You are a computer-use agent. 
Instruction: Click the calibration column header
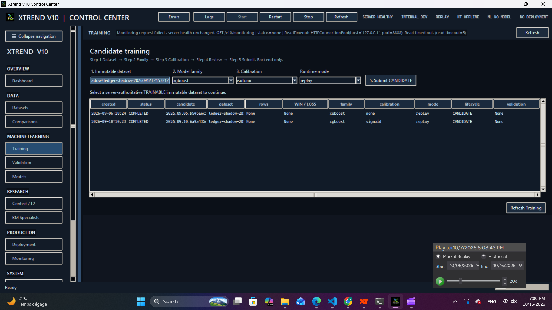tap(389, 104)
